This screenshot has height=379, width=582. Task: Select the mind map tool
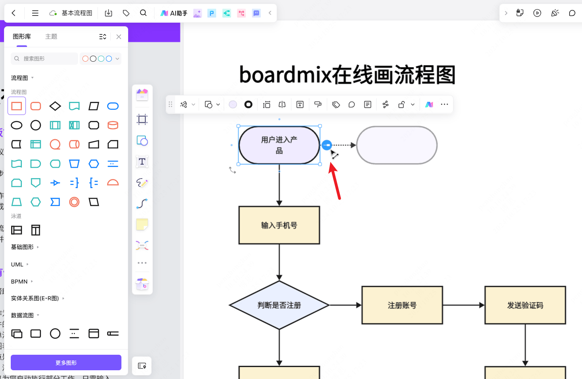(x=142, y=245)
